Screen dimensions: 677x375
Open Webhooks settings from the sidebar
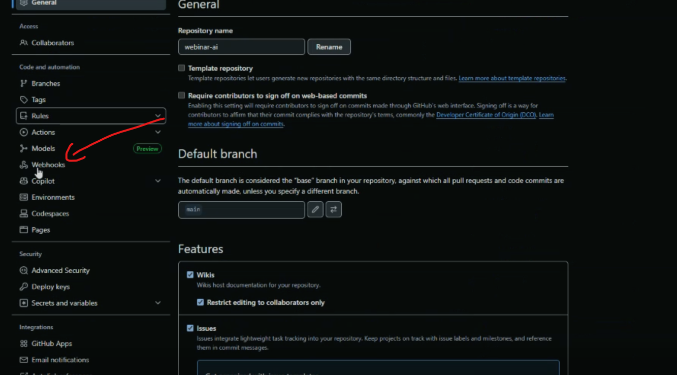[x=48, y=165]
